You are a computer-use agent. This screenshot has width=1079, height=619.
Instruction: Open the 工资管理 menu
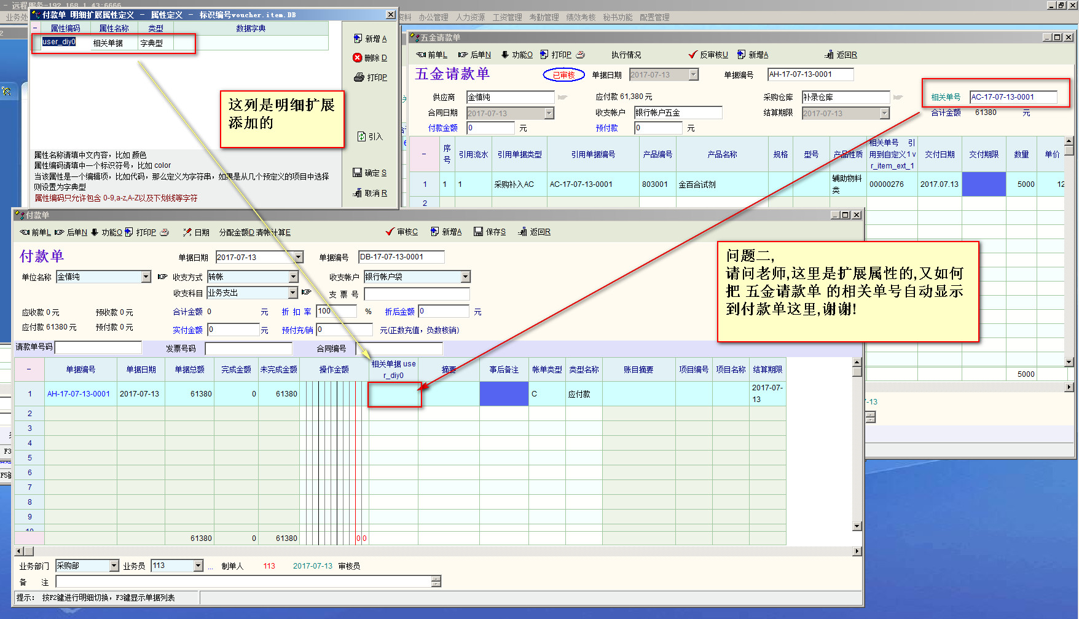click(x=507, y=17)
